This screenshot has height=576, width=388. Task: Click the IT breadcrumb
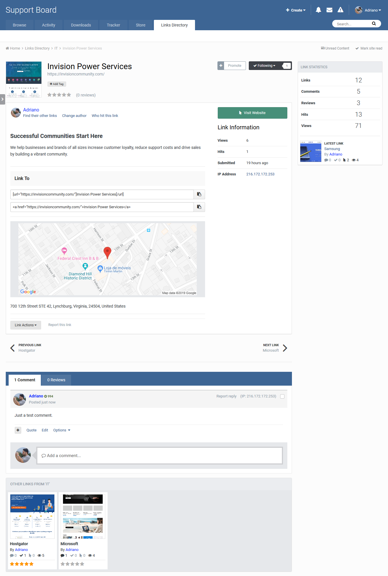(x=56, y=48)
